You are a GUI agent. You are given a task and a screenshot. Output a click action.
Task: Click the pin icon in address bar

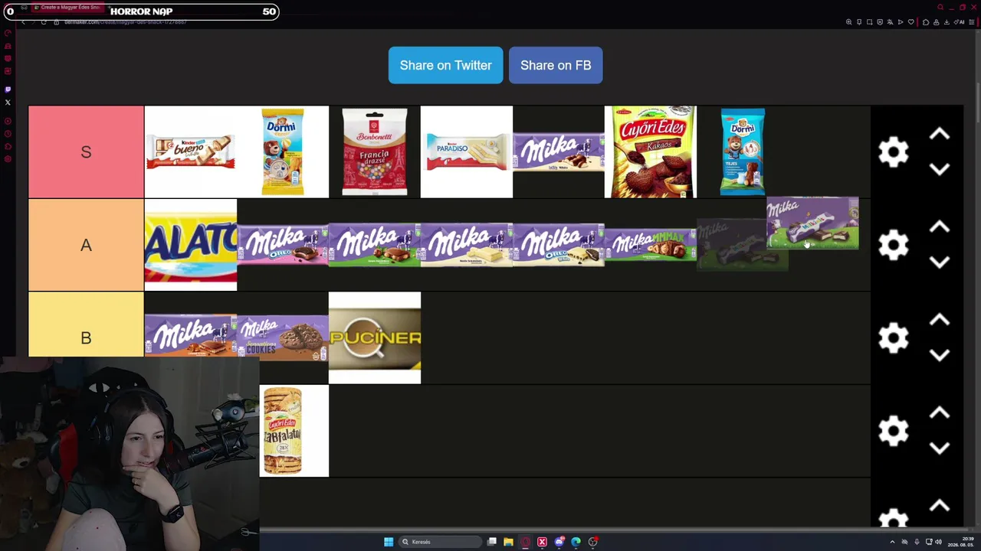(x=859, y=22)
